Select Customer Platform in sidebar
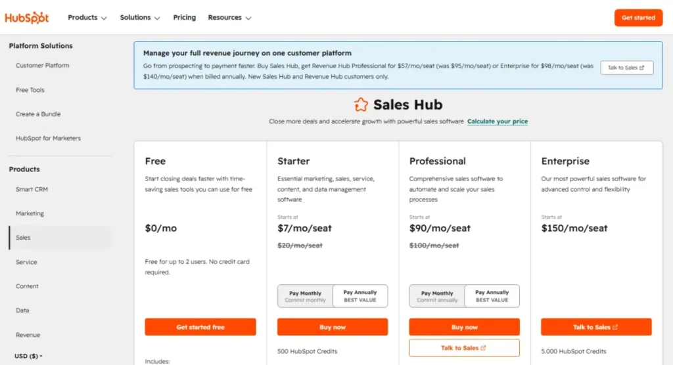This screenshot has width=673, height=365. 43,66
